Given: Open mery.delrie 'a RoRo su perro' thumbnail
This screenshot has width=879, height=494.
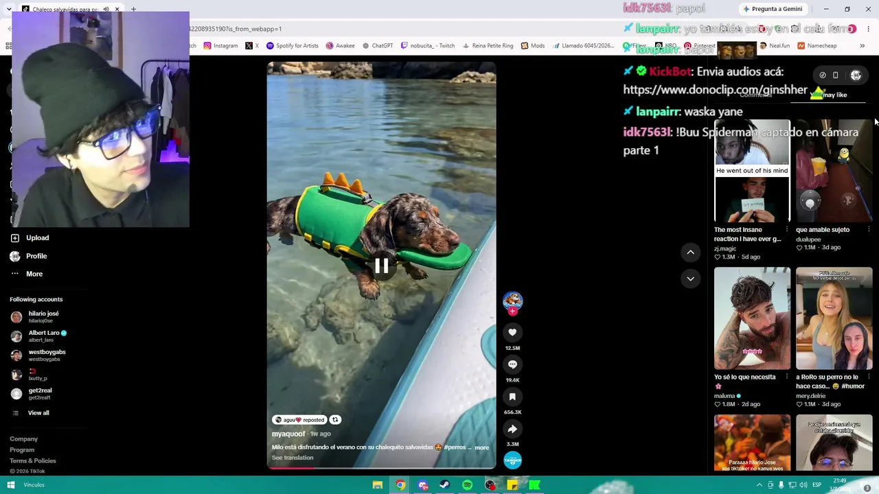Looking at the screenshot, I should [834, 318].
